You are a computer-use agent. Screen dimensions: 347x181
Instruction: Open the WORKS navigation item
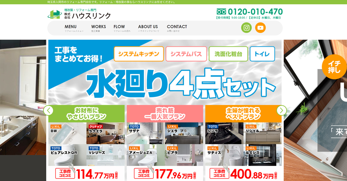(99, 28)
